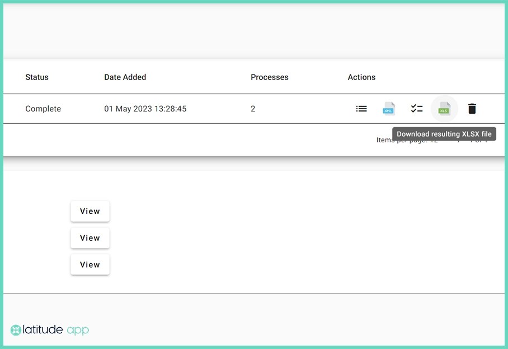This screenshot has height=349, width=508.
Task: Download the XML file
Action: 389,109
